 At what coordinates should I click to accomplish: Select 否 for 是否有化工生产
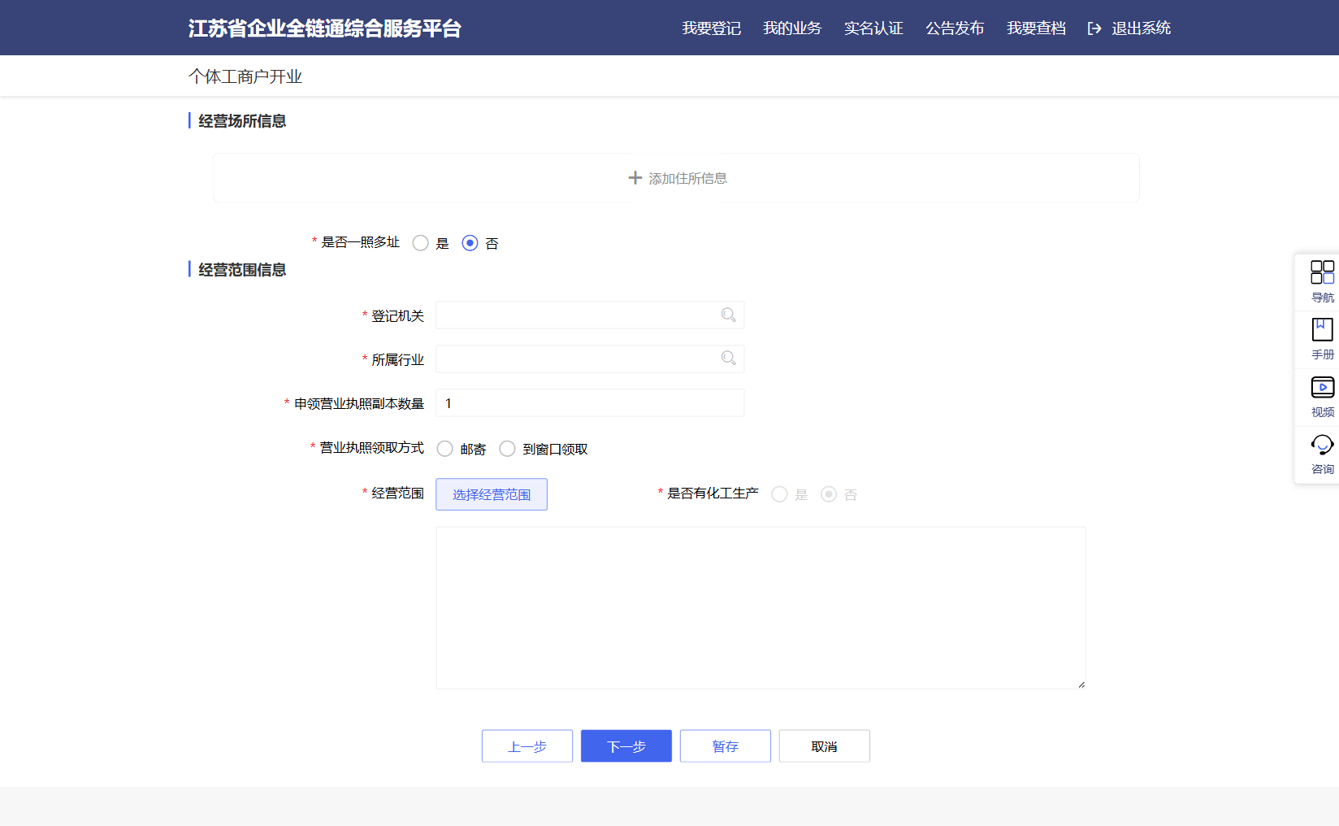[829, 494]
